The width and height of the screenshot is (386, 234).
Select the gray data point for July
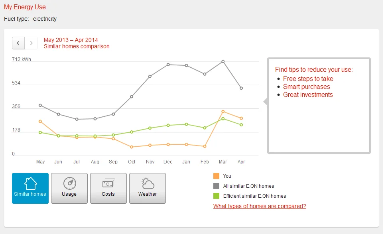point(77,119)
